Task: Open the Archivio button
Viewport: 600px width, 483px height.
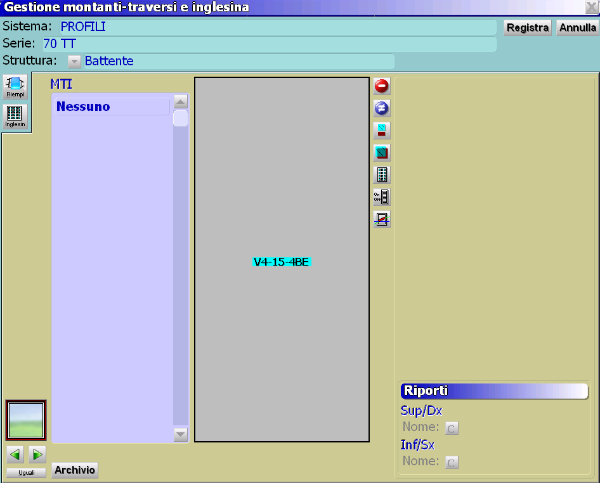Action: [x=75, y=470]
